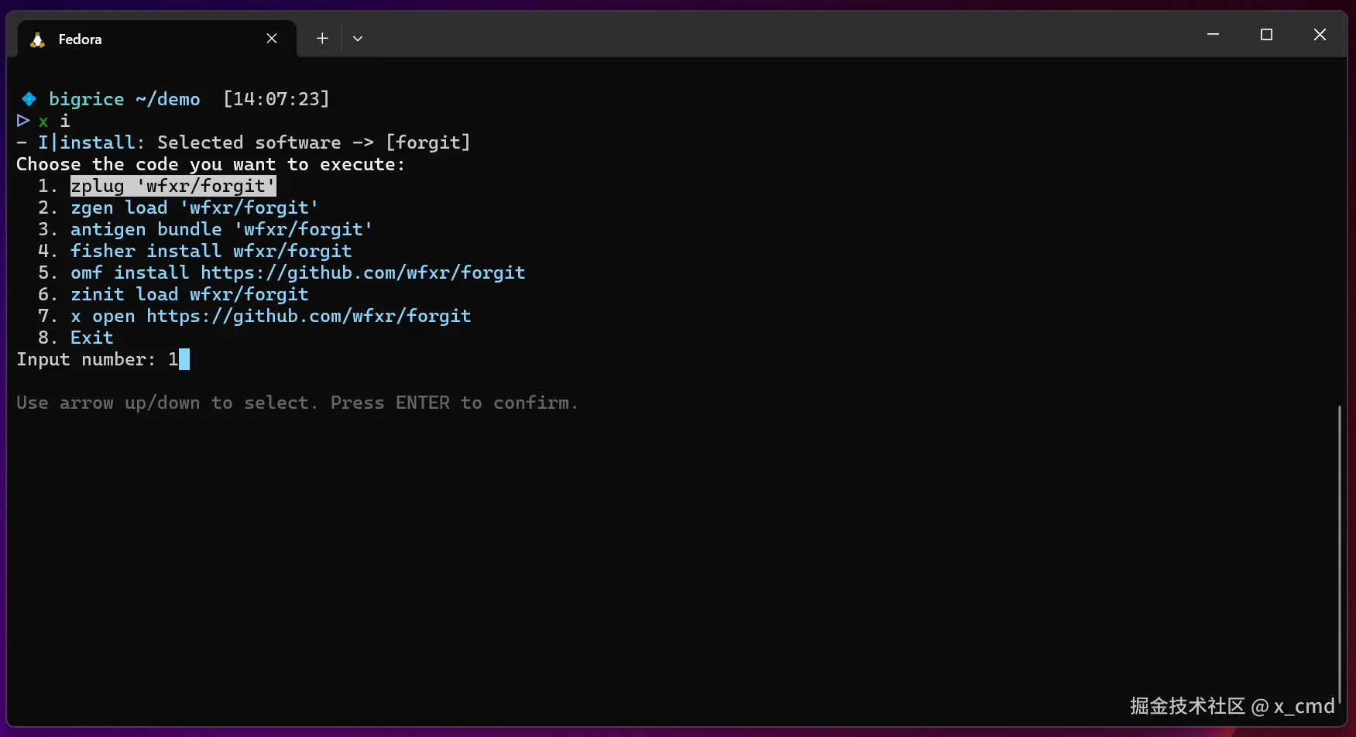Click the triangle prompt arrow icon
This screenshot has height=737, width=1356.
(x=22, y=121)
